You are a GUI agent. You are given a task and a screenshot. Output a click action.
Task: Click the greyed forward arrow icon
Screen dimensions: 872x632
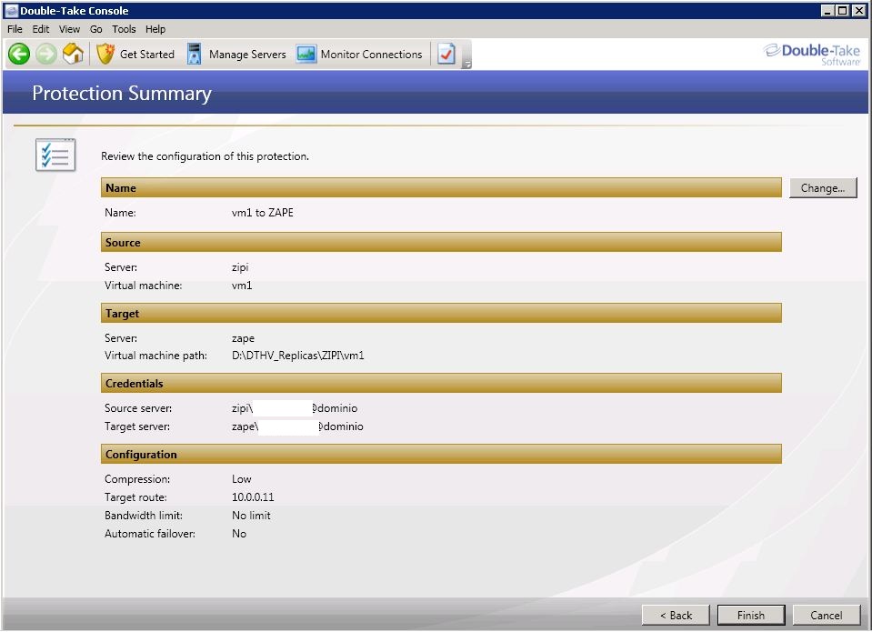click(x=46, y=54)
